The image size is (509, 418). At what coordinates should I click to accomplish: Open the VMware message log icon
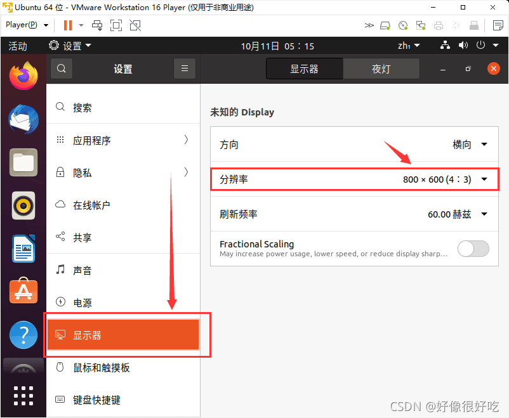click(x=498, y=25)
